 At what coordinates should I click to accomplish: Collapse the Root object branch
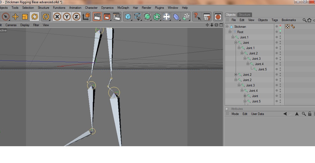[230, 32]
